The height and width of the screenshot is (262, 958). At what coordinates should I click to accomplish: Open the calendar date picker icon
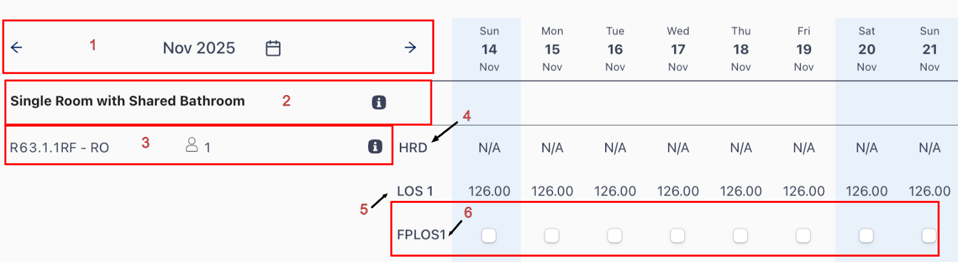[273, 48]
